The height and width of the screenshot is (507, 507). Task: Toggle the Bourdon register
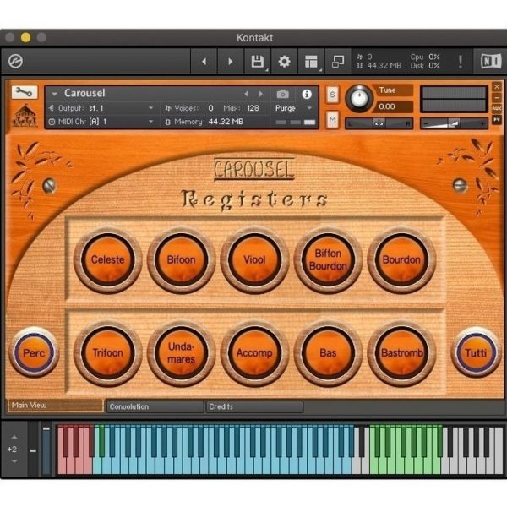click(x=401, y=259)
